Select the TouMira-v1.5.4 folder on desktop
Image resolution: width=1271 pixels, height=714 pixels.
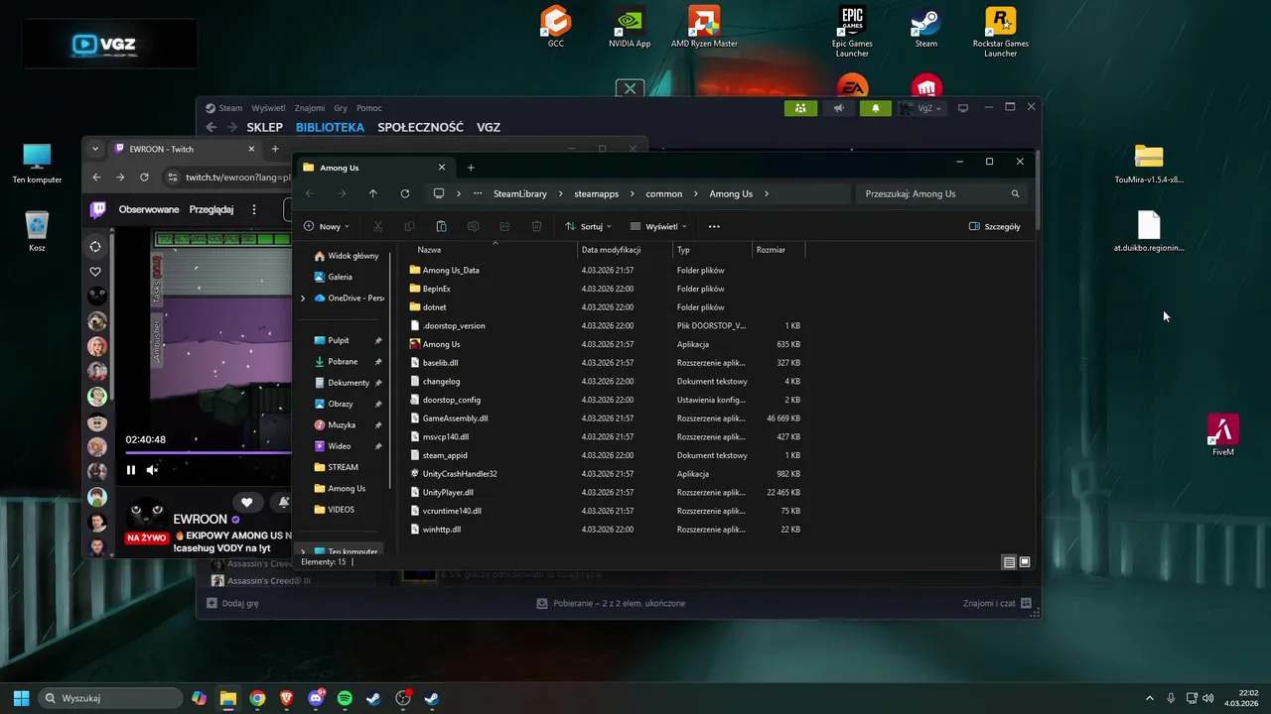coord(1149,164)
